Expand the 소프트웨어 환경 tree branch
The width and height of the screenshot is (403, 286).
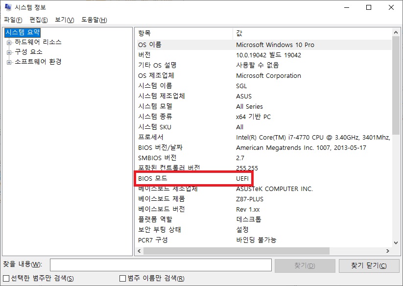8,61
